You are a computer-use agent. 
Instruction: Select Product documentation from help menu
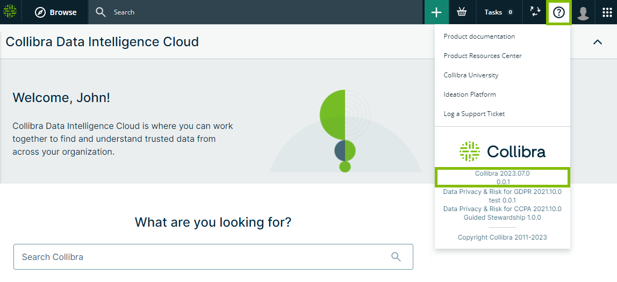479,37
